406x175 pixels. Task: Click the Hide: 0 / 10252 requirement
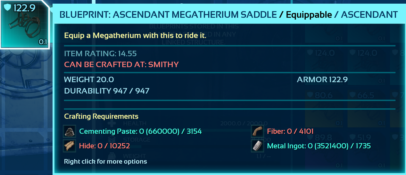tap(105, 146)
